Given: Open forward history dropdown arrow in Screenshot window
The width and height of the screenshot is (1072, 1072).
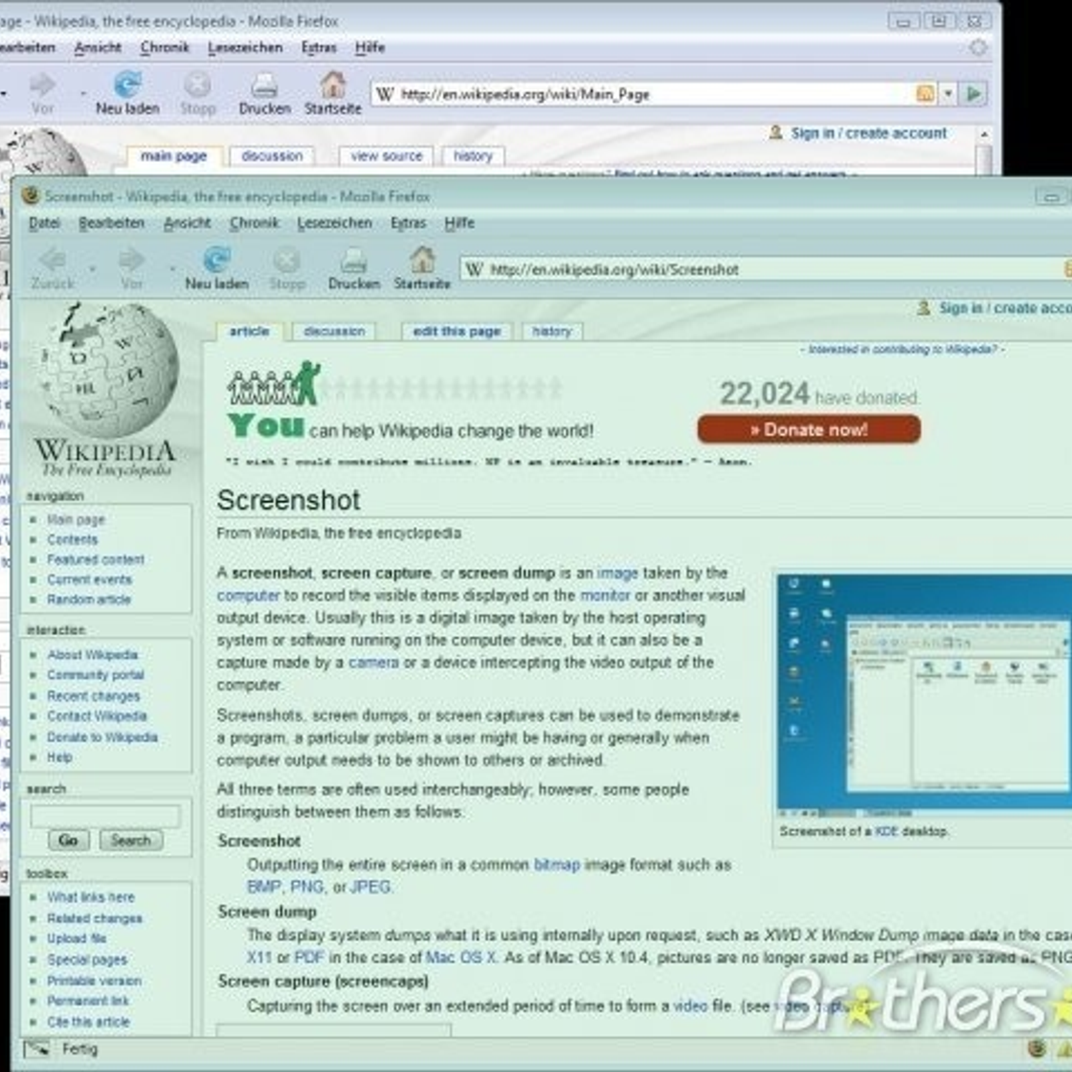Looking at the screenshot, I should click(172, 269).
